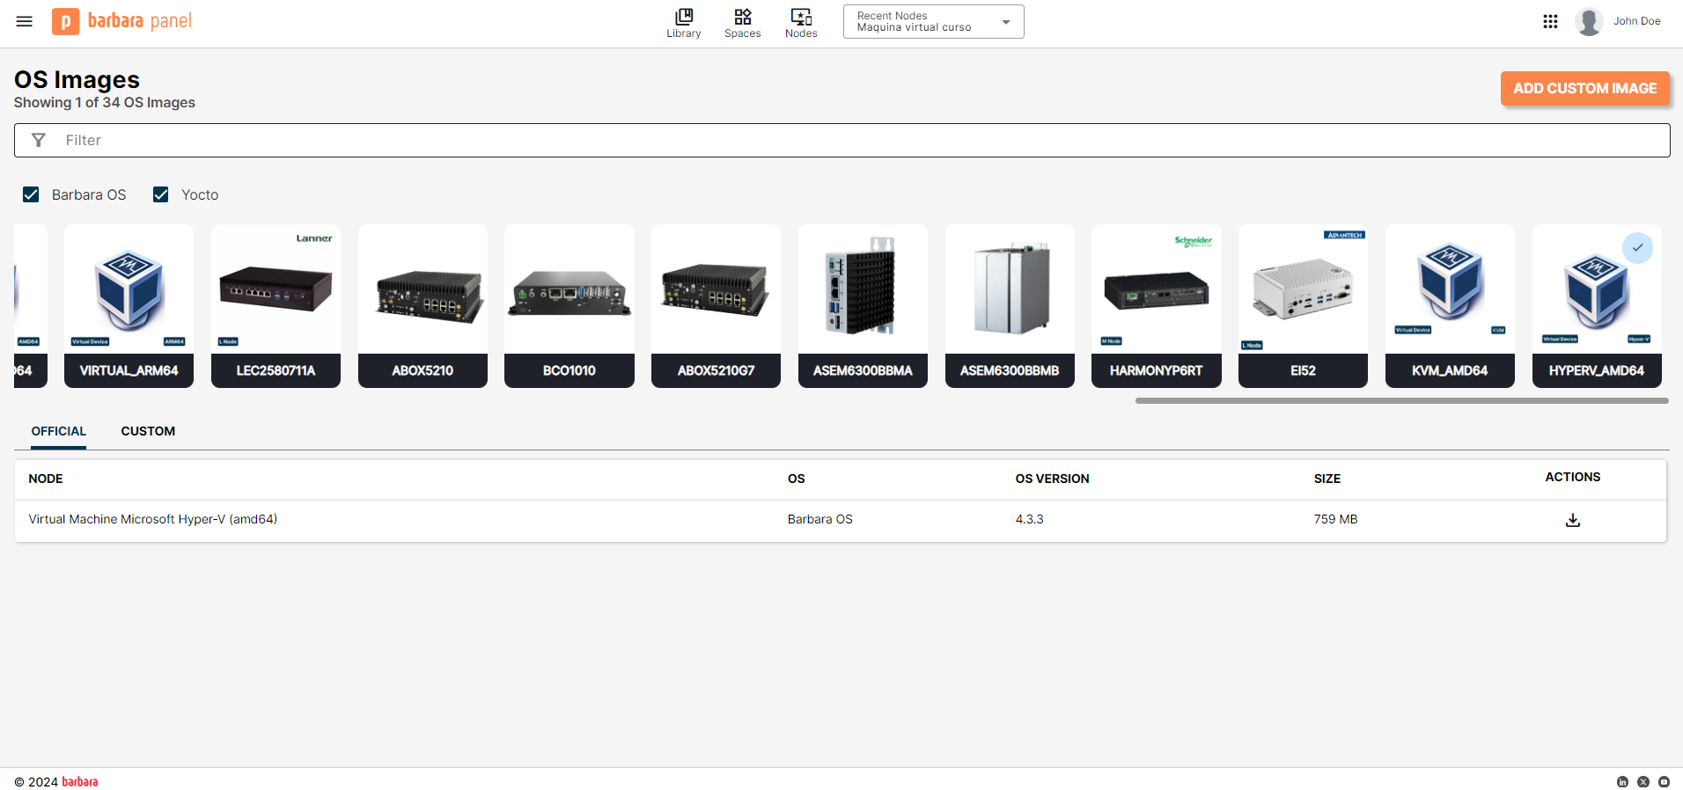Select the Official tab
Viewport: 1683px width, 790px height.
[59, 431]
